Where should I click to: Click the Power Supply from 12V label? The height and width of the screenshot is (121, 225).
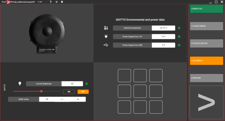coord(132,36)
